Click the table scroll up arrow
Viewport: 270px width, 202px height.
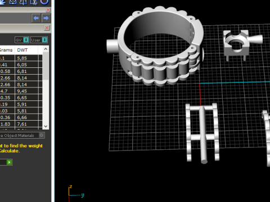[x=46, y=49]
